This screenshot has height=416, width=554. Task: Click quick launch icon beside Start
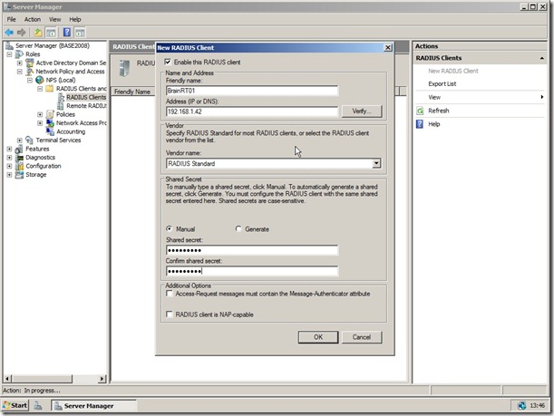[38, 406]
